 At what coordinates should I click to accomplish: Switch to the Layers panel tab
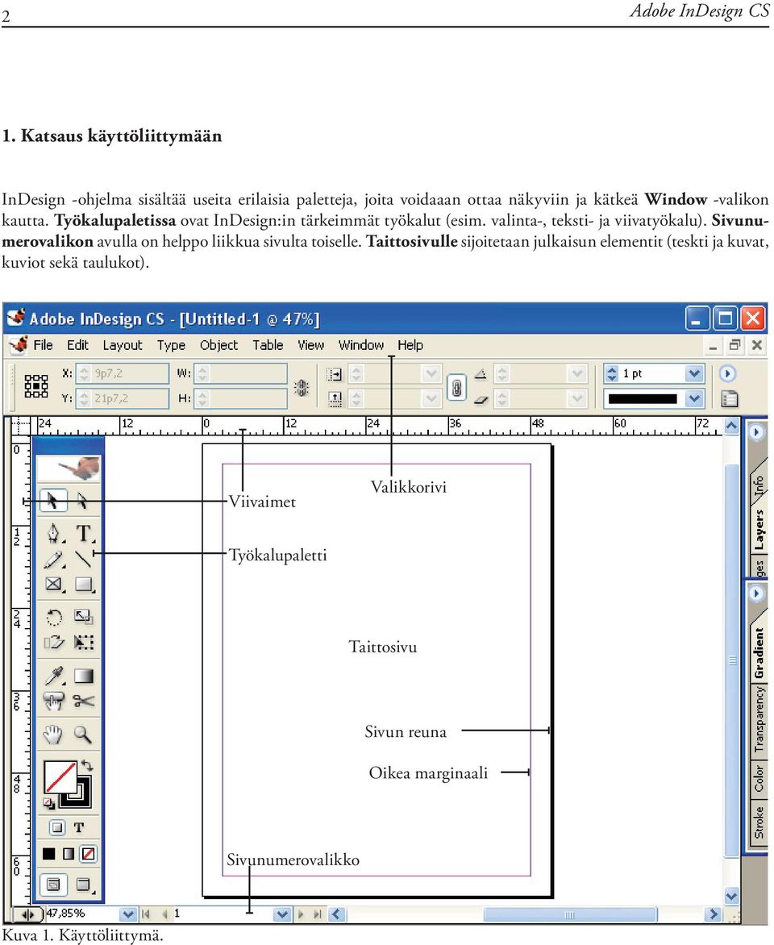[x=759, y=529]
